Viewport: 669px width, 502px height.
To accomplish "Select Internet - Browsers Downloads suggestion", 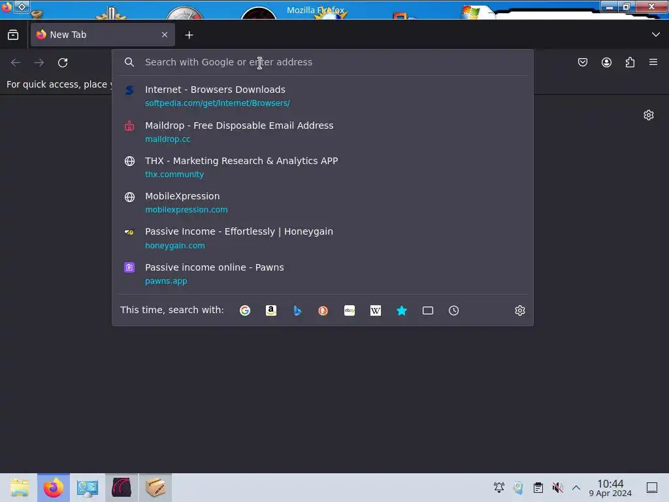I will pos(323,95).
